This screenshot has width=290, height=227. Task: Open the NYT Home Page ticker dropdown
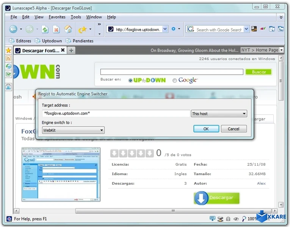[281, 50]
